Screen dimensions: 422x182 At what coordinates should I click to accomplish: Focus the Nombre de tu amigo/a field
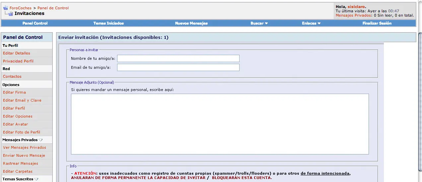(178, 58)
